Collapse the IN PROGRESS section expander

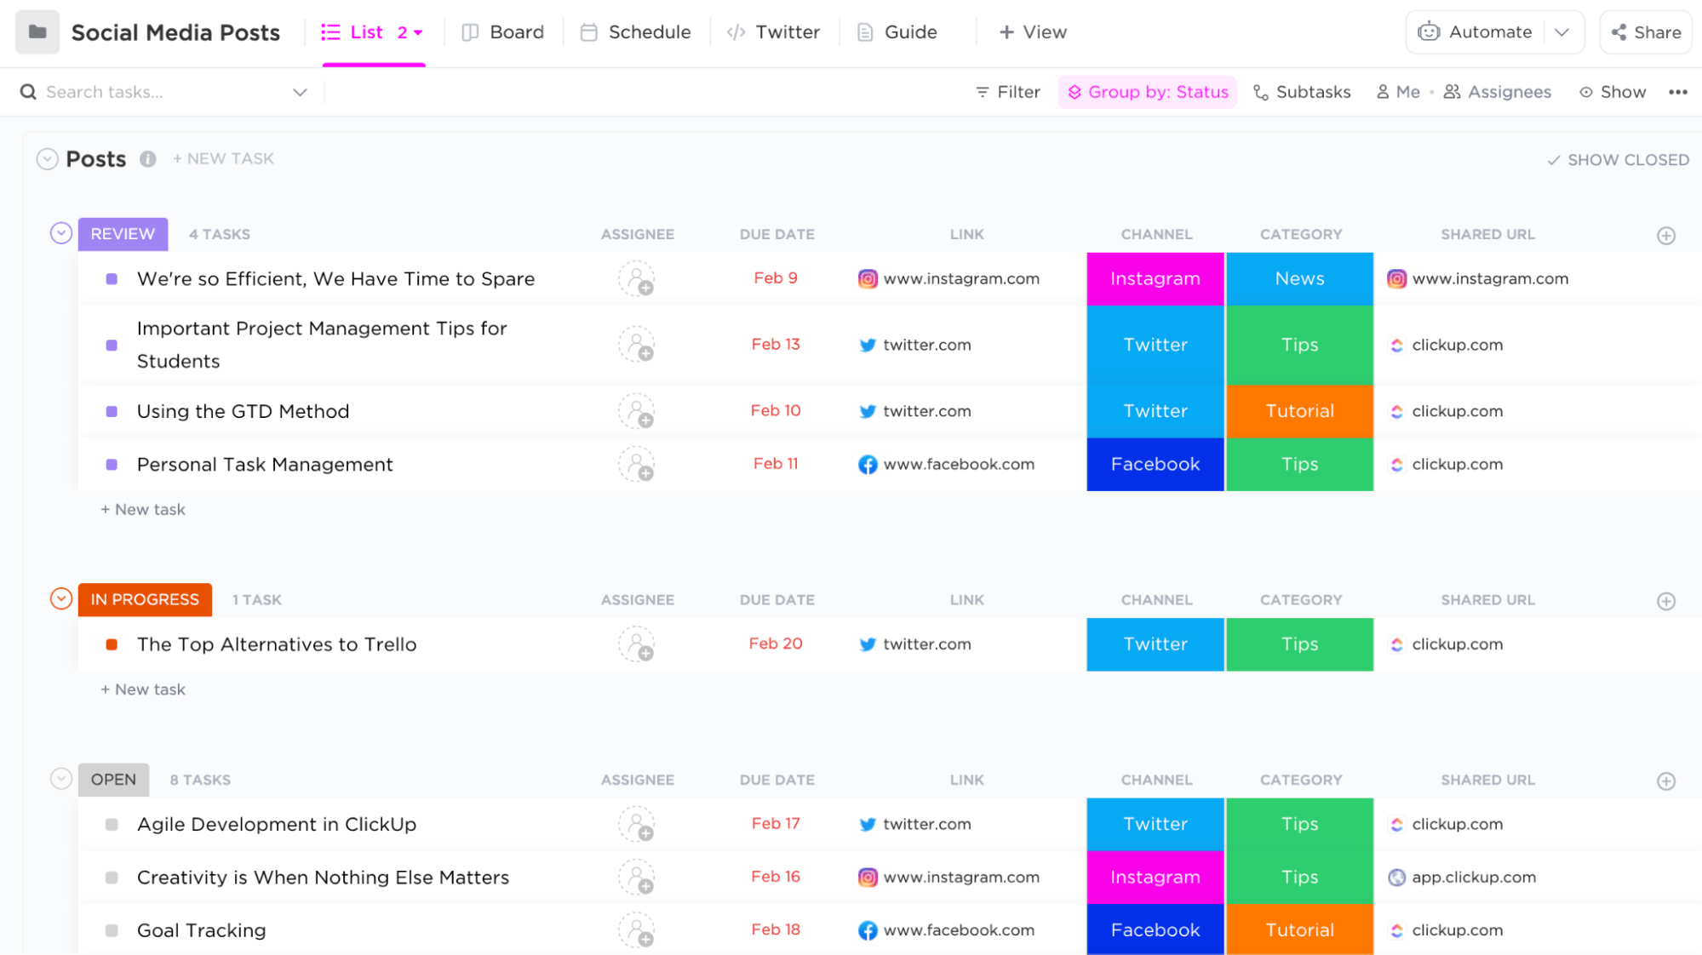pyautogui.click(x=60, y=600)
